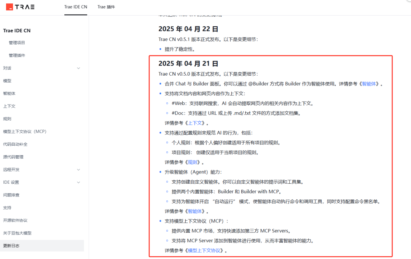Click the 2025 年 04 月 22 日 heading
411x259 pixels.
click(x=188, y=29)
